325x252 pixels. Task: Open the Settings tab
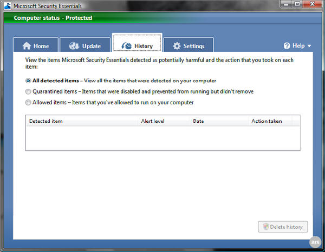click(188, 45)
